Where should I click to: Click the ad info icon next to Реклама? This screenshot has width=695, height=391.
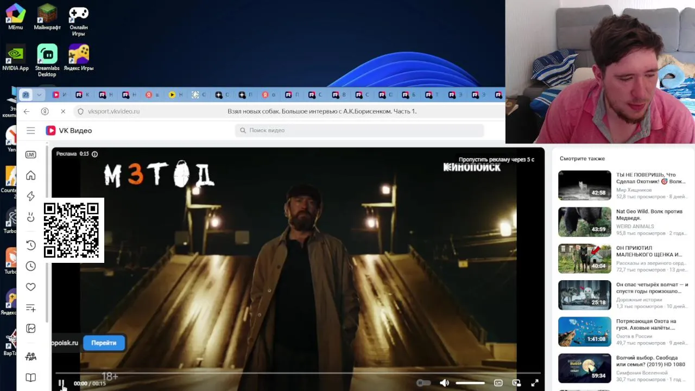(x=94, y=154)
